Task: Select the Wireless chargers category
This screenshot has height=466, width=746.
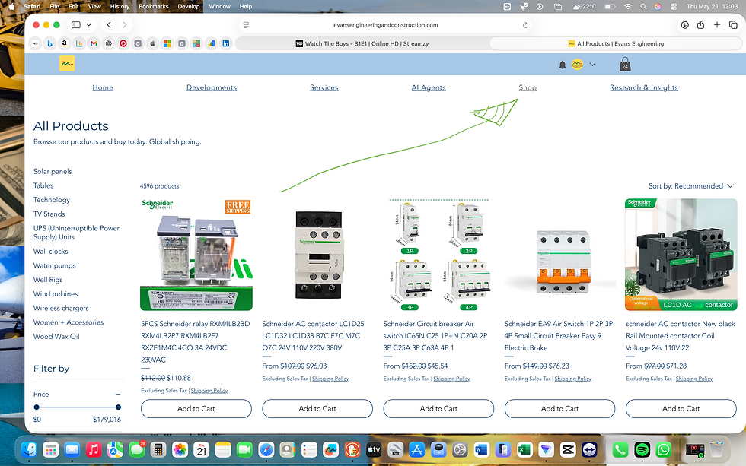Action: click(61, 309)
